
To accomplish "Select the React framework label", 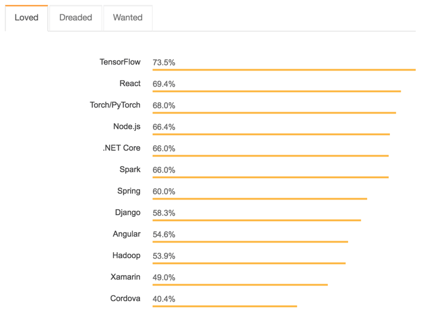I will [x=130, y=84].
